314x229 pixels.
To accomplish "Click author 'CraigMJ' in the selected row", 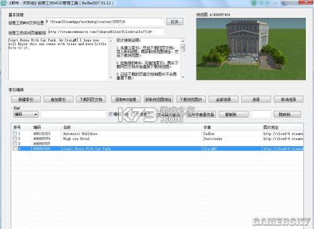I will 210,148.
